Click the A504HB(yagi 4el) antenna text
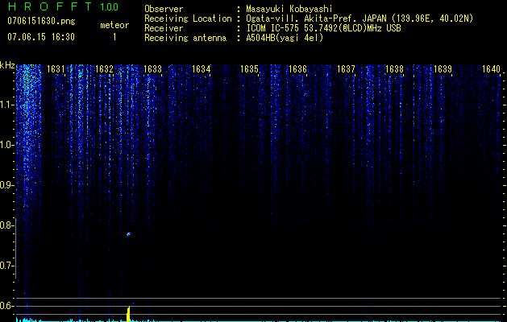The height and width of the screenshot is (322, 507). (285, 38)
